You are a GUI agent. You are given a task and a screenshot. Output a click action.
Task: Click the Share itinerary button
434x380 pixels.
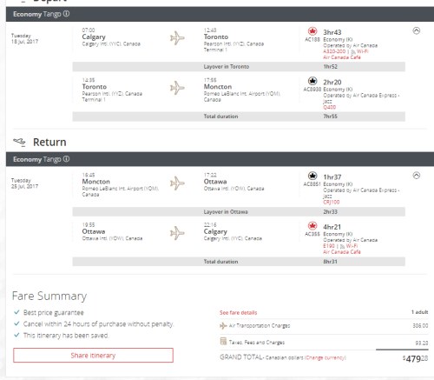[x=93, y=356]
